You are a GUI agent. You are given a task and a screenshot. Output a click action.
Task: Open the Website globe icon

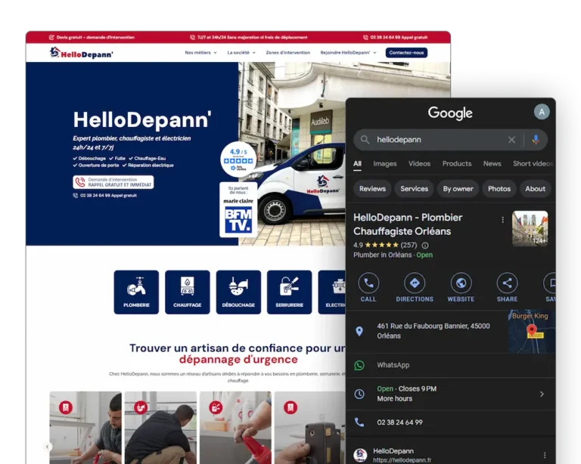click(461, 283)
